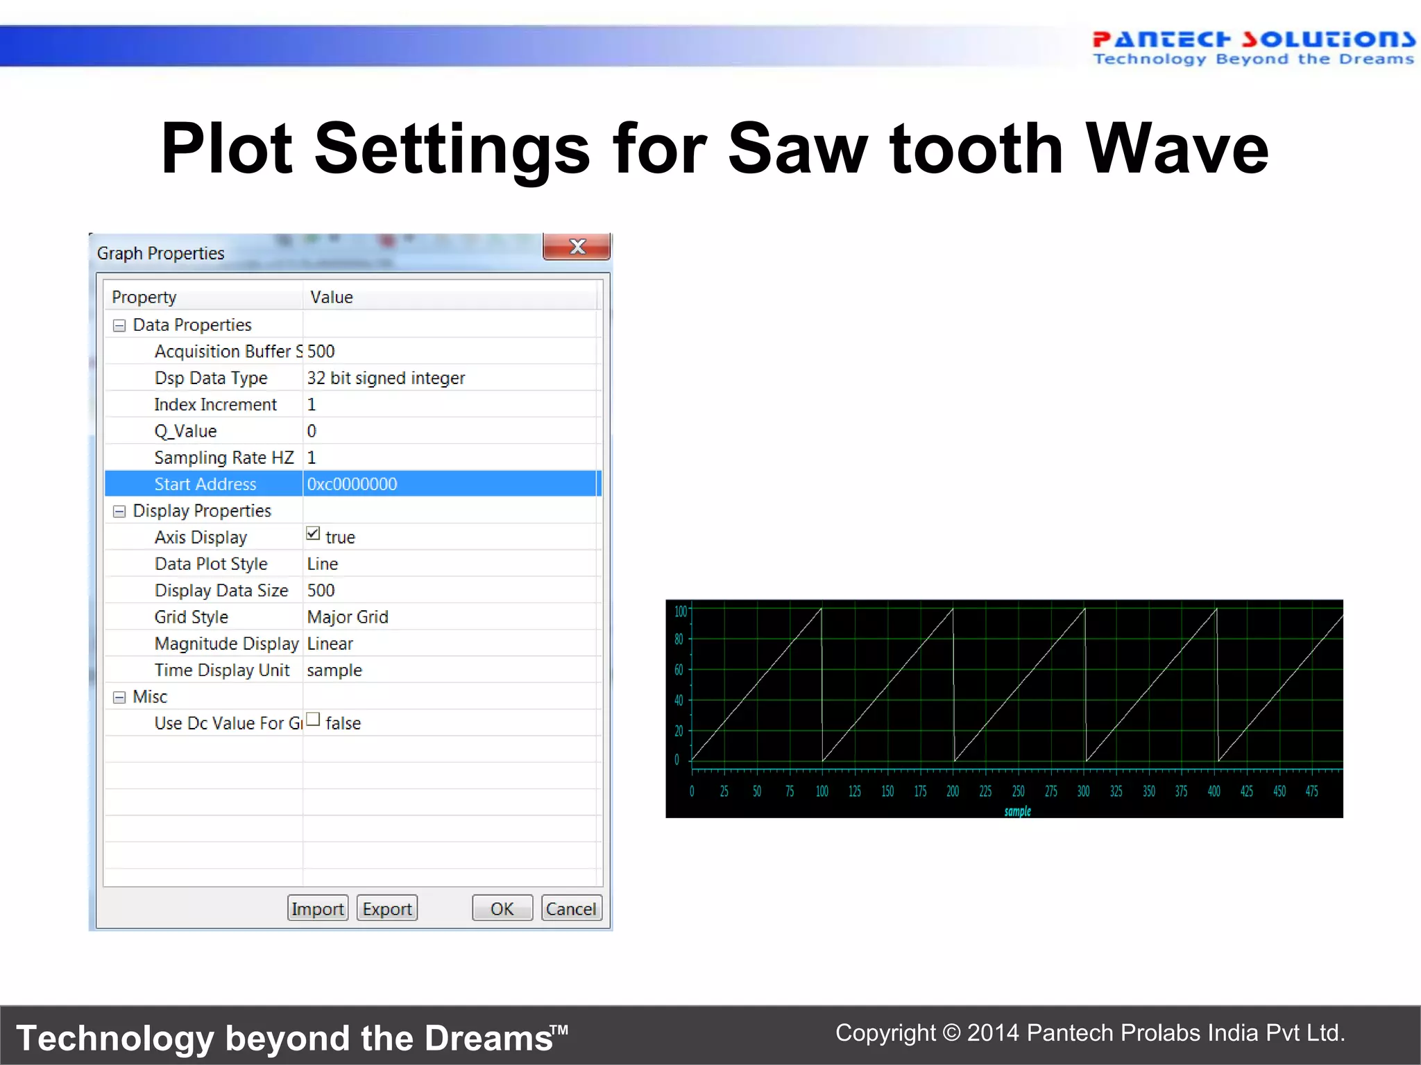This screenshot has height=1065, width=1421.
Task: Collapse the Display Properties group
Action: tap(119, 511)
